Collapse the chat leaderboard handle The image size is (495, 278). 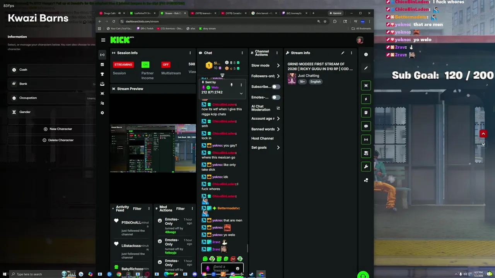tap(222, 75)
